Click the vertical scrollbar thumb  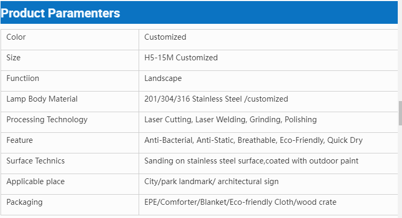pos(400,113)
